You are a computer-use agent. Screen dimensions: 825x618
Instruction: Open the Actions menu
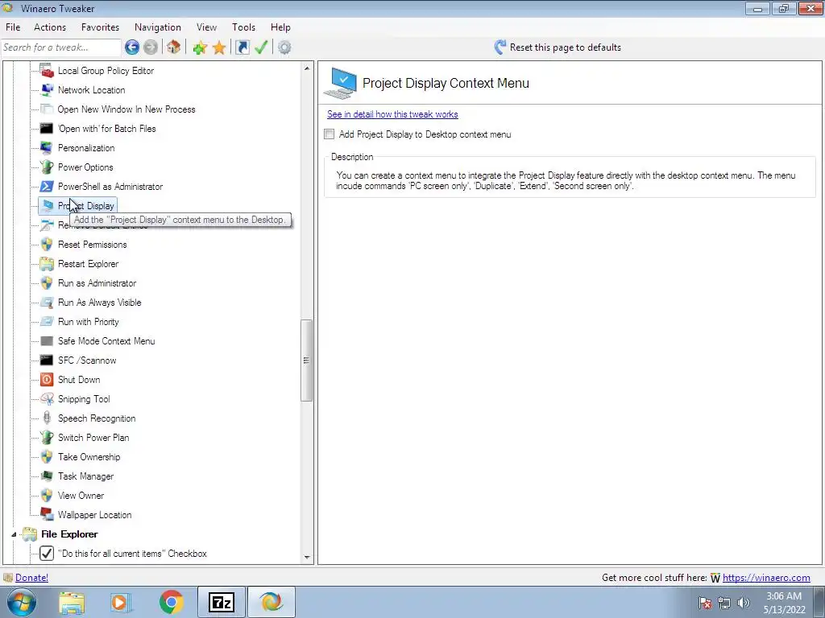click(50, 27)
